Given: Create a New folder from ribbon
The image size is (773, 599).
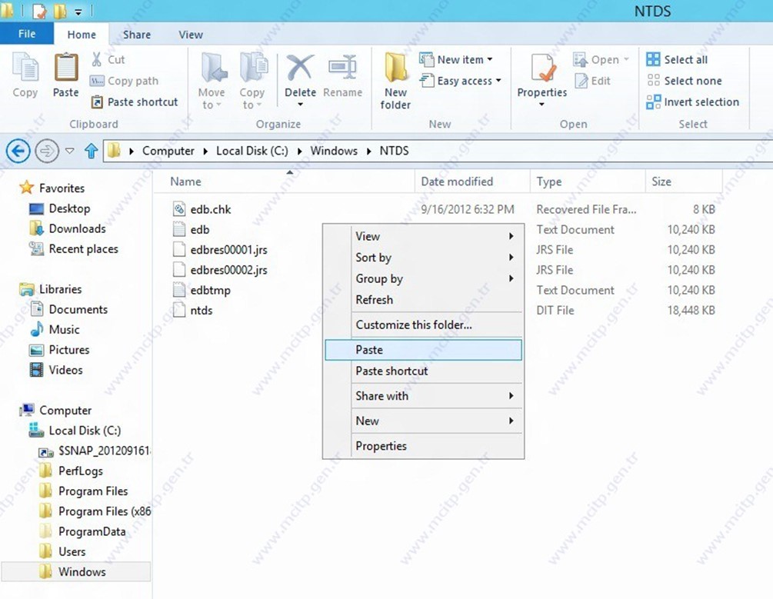Looking at the screenshot, I should [x=395, y=82].
